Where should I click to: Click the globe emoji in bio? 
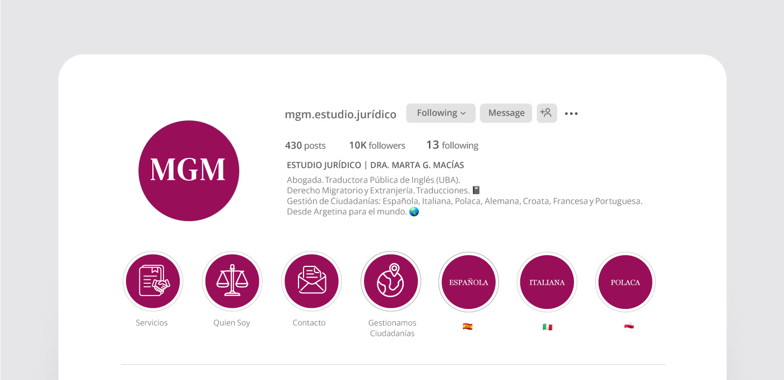click(x=414, y=212)
